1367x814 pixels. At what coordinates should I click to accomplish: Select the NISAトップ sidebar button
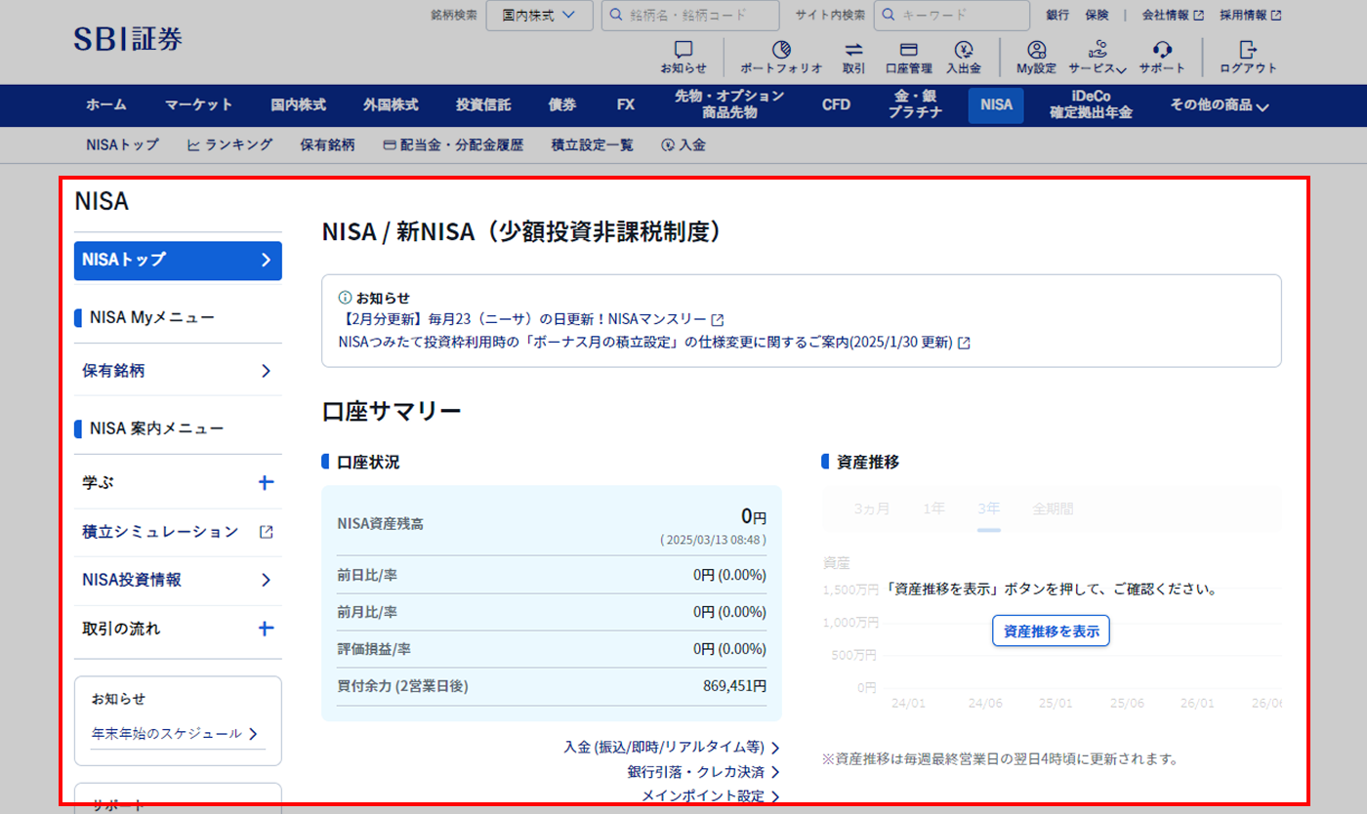coord(178,261)
